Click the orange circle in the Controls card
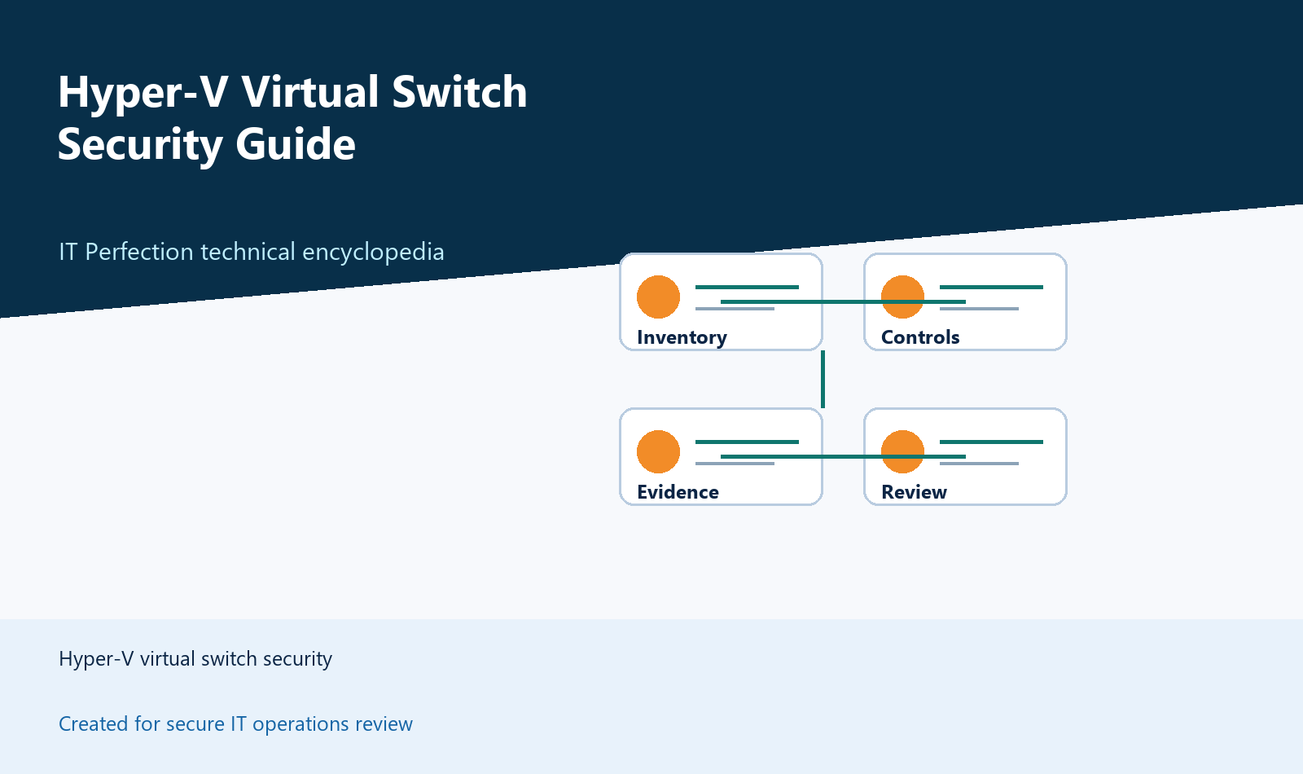1303x774 pixels. tap(902, 297)
